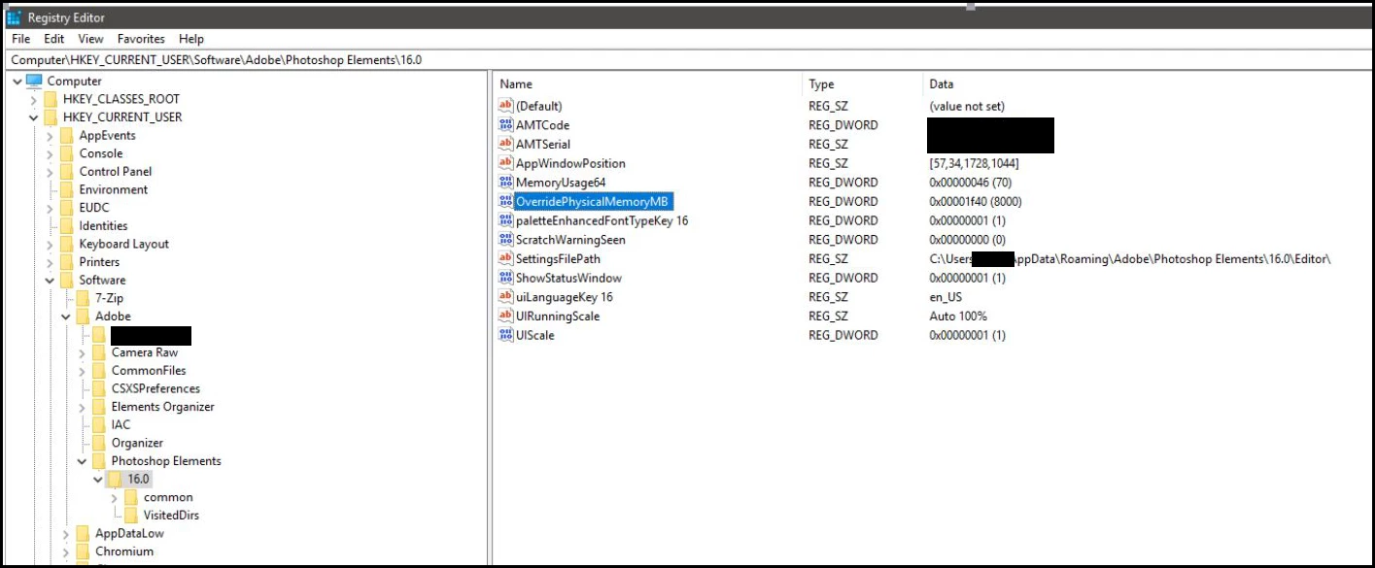The width and height of the screenshot is (1375, 568).
Task: Collapse the Computer root node
Action: point(17,82)
